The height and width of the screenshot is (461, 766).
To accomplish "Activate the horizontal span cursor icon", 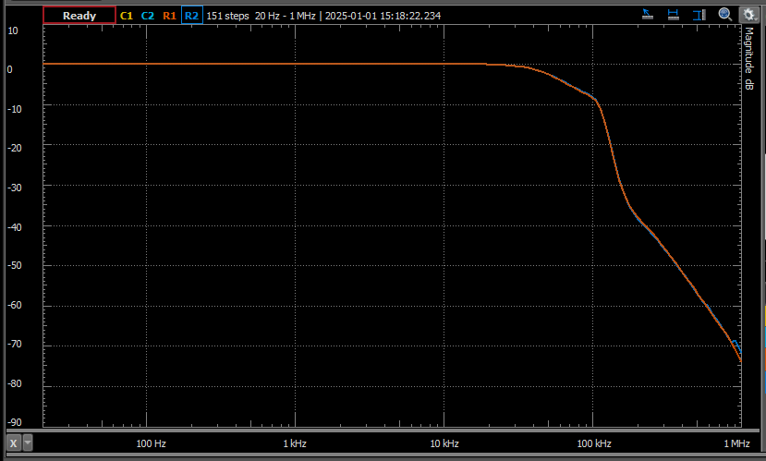I will coord(674,15).
